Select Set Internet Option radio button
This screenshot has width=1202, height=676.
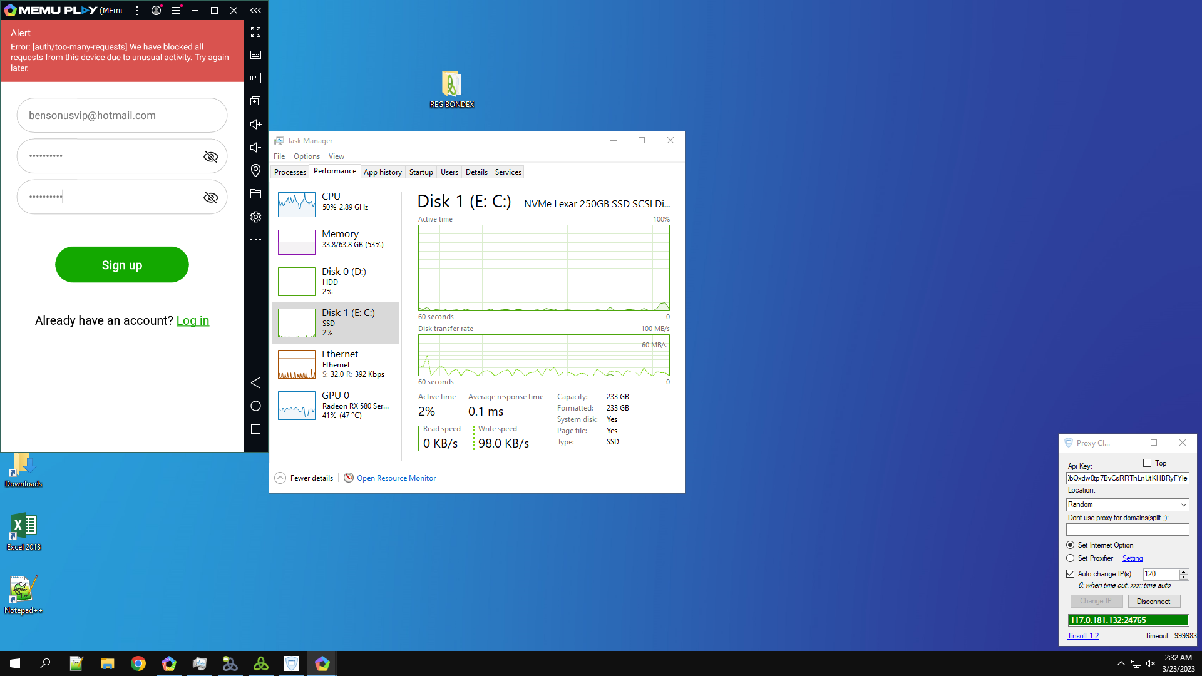[1071, 545]
